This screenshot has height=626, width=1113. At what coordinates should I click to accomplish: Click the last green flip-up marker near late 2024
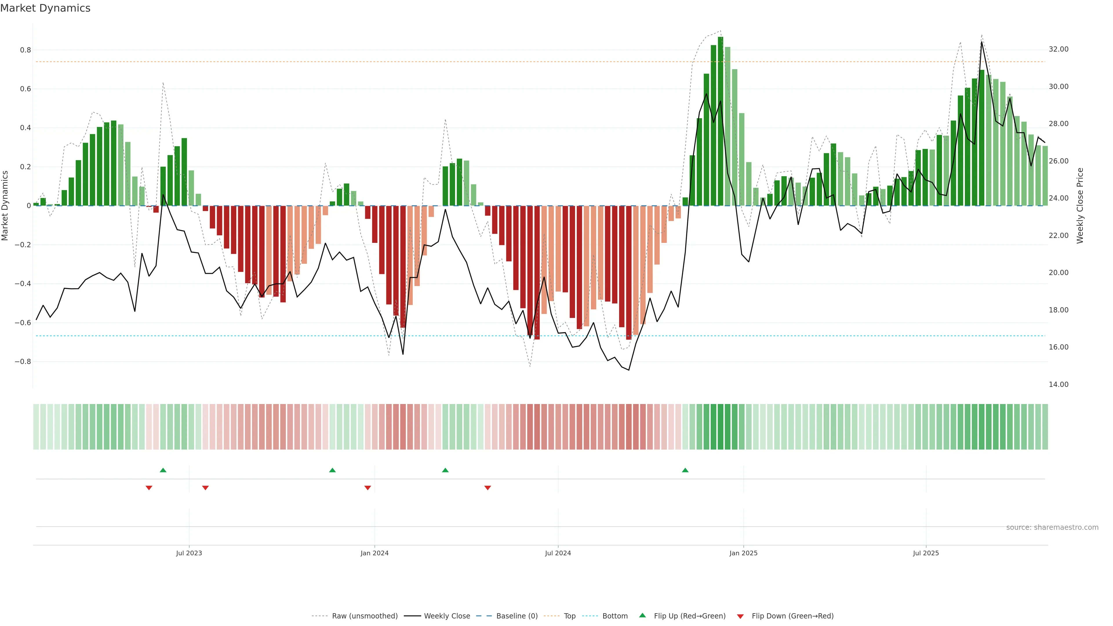(x=685, y=470)
